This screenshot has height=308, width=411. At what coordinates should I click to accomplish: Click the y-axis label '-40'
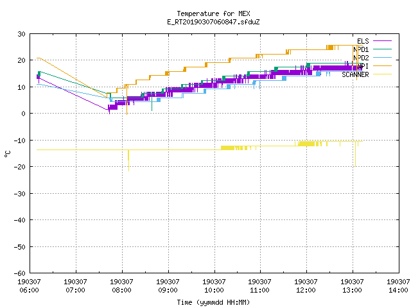coord(19,220)
